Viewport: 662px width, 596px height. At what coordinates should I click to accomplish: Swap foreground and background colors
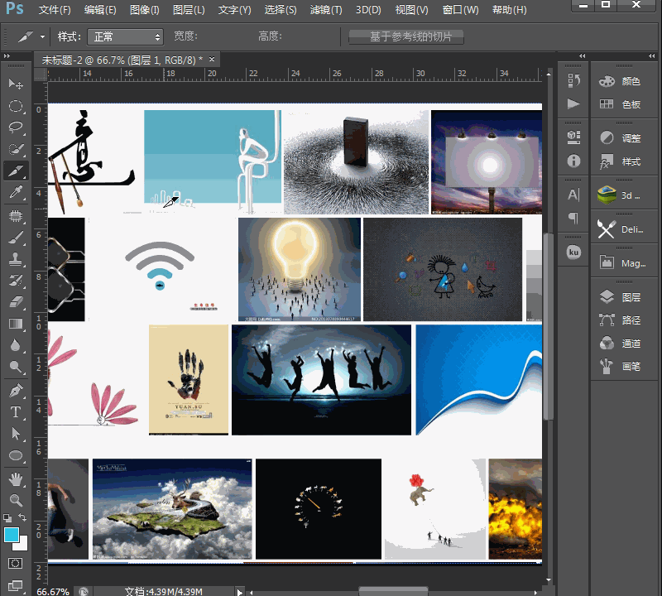pyautogui.click(x=23, y=517)
